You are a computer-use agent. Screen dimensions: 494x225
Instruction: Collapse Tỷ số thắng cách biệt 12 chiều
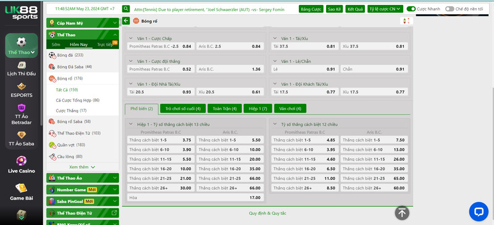tap(275, 124)
